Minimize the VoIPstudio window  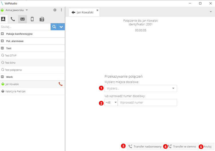click(x=190, y=3)
